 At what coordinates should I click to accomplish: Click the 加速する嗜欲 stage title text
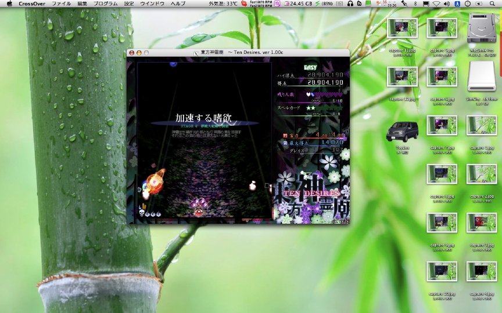pyautogui.click(x=203, y=118)
